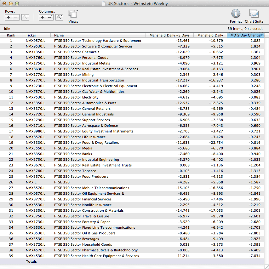Click the remove row minus button
Viewport: 269px width, 269px height.
pos(16,17)
